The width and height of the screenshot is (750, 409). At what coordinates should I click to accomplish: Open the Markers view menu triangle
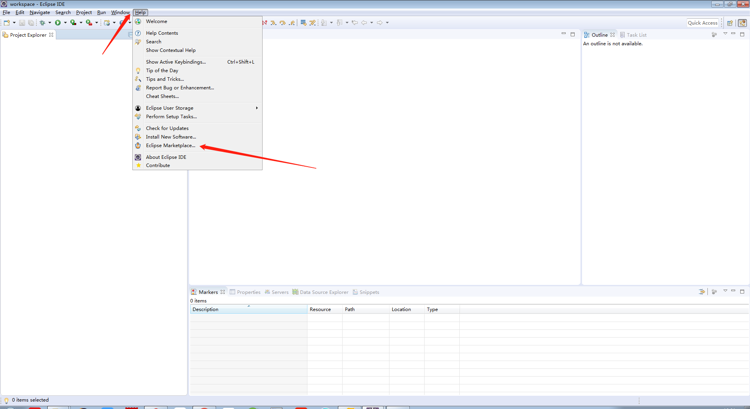725,291
